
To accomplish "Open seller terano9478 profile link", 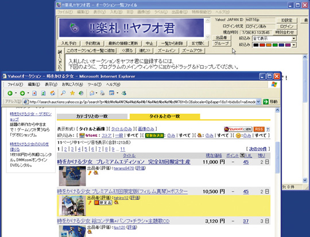I will (124, 168).
